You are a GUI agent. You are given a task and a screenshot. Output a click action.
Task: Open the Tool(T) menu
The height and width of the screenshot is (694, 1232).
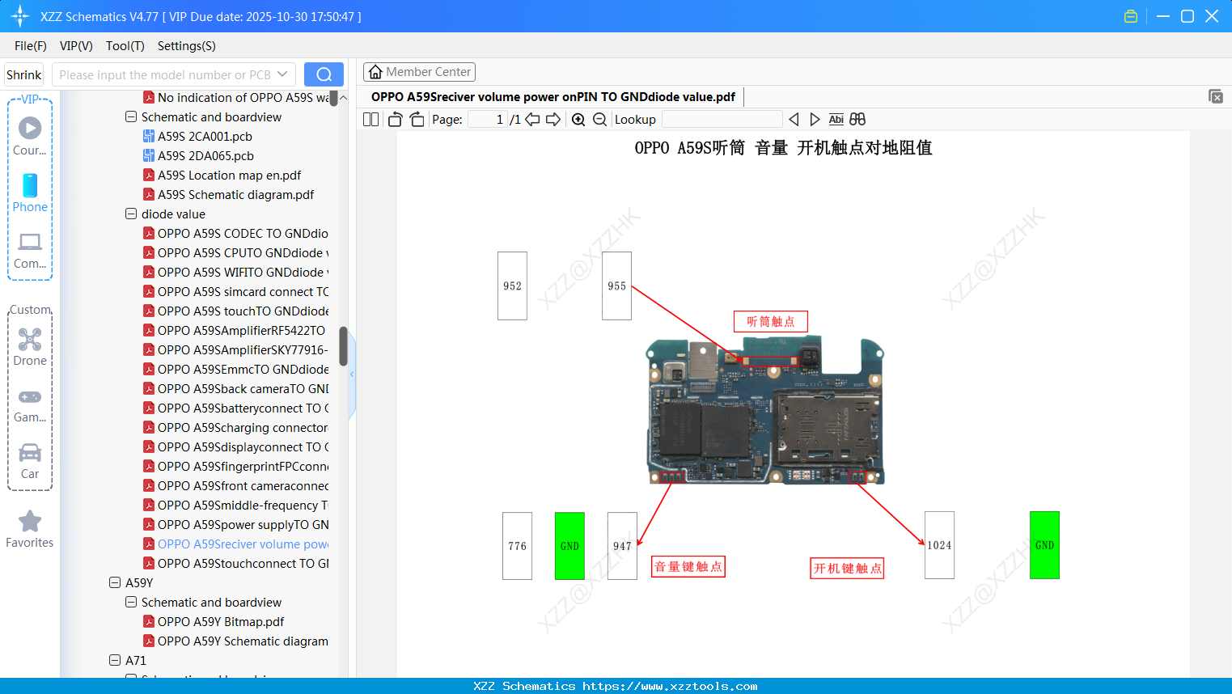[125, 46]
